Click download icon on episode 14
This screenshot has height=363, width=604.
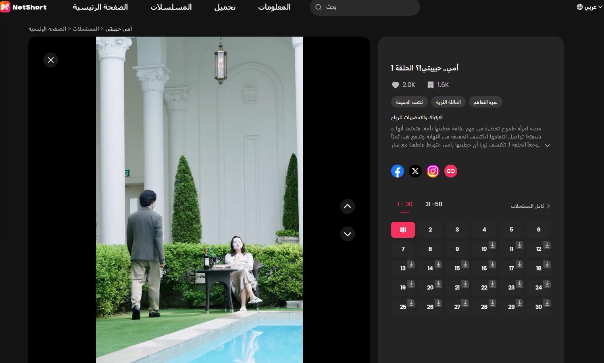pyautogui.click(x=438, y=264)
